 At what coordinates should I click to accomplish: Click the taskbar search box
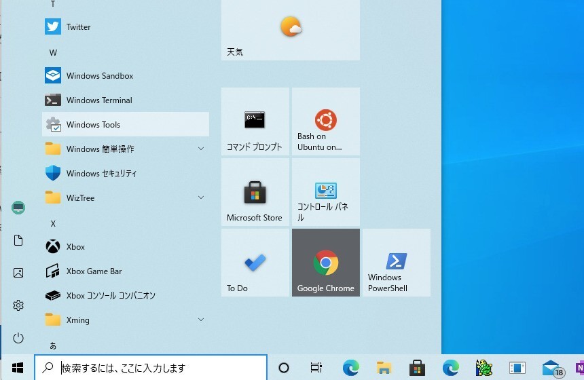151,368
